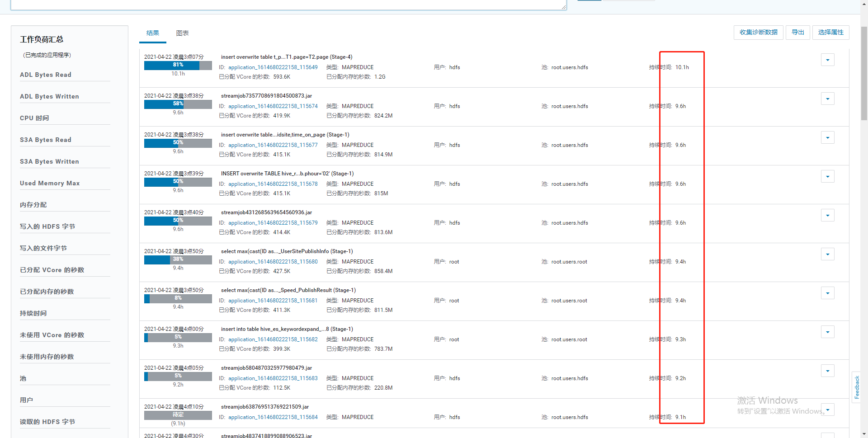The width and height of the screenshot is (868, 438).
Task: Click job title insert overwrite table t_p...(Stage-4)
Action: click(x=287, y=57)
